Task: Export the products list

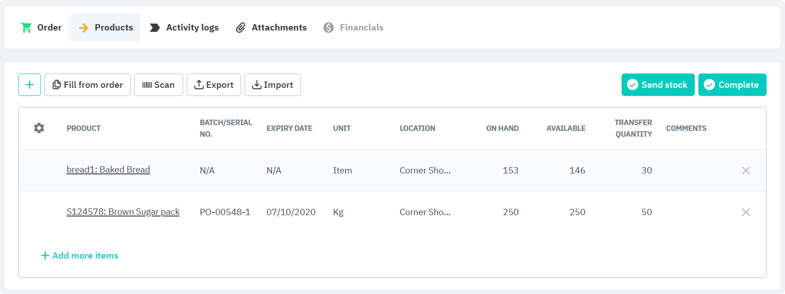Action: tap(214, 85)
